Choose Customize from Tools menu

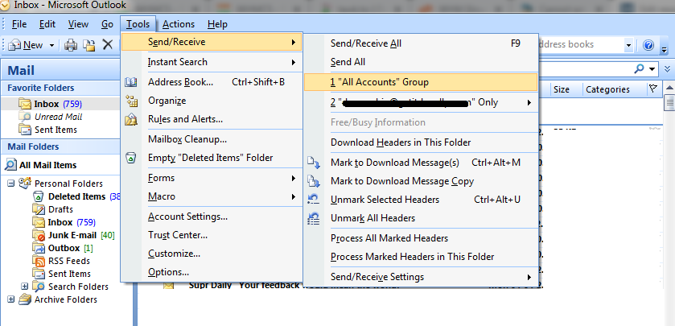[212, 254]
